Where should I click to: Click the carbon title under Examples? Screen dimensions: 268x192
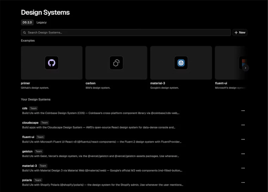click(x=90, y=83)
